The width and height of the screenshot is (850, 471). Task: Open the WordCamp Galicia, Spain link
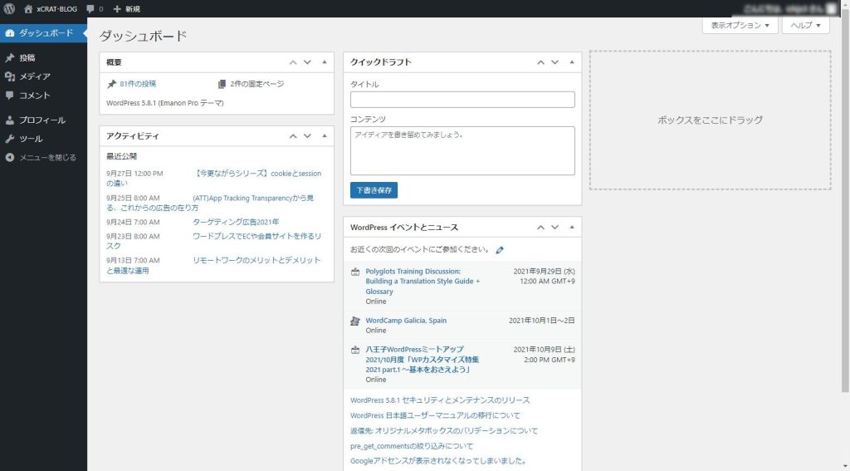(406, 321)
